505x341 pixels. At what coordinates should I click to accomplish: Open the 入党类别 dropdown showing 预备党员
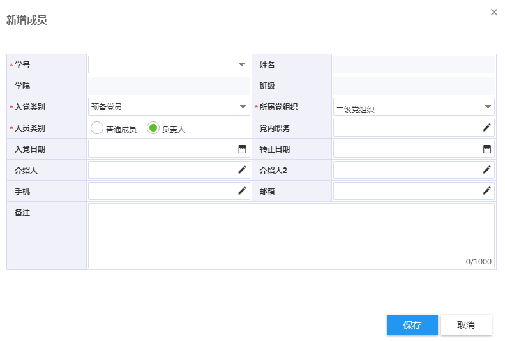point(169,107)
